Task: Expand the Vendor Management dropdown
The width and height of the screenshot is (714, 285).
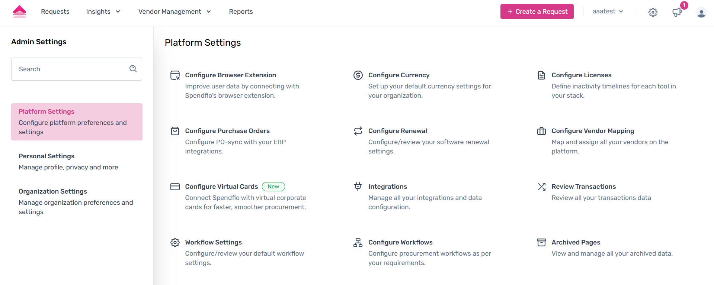Action: point(175,12)
